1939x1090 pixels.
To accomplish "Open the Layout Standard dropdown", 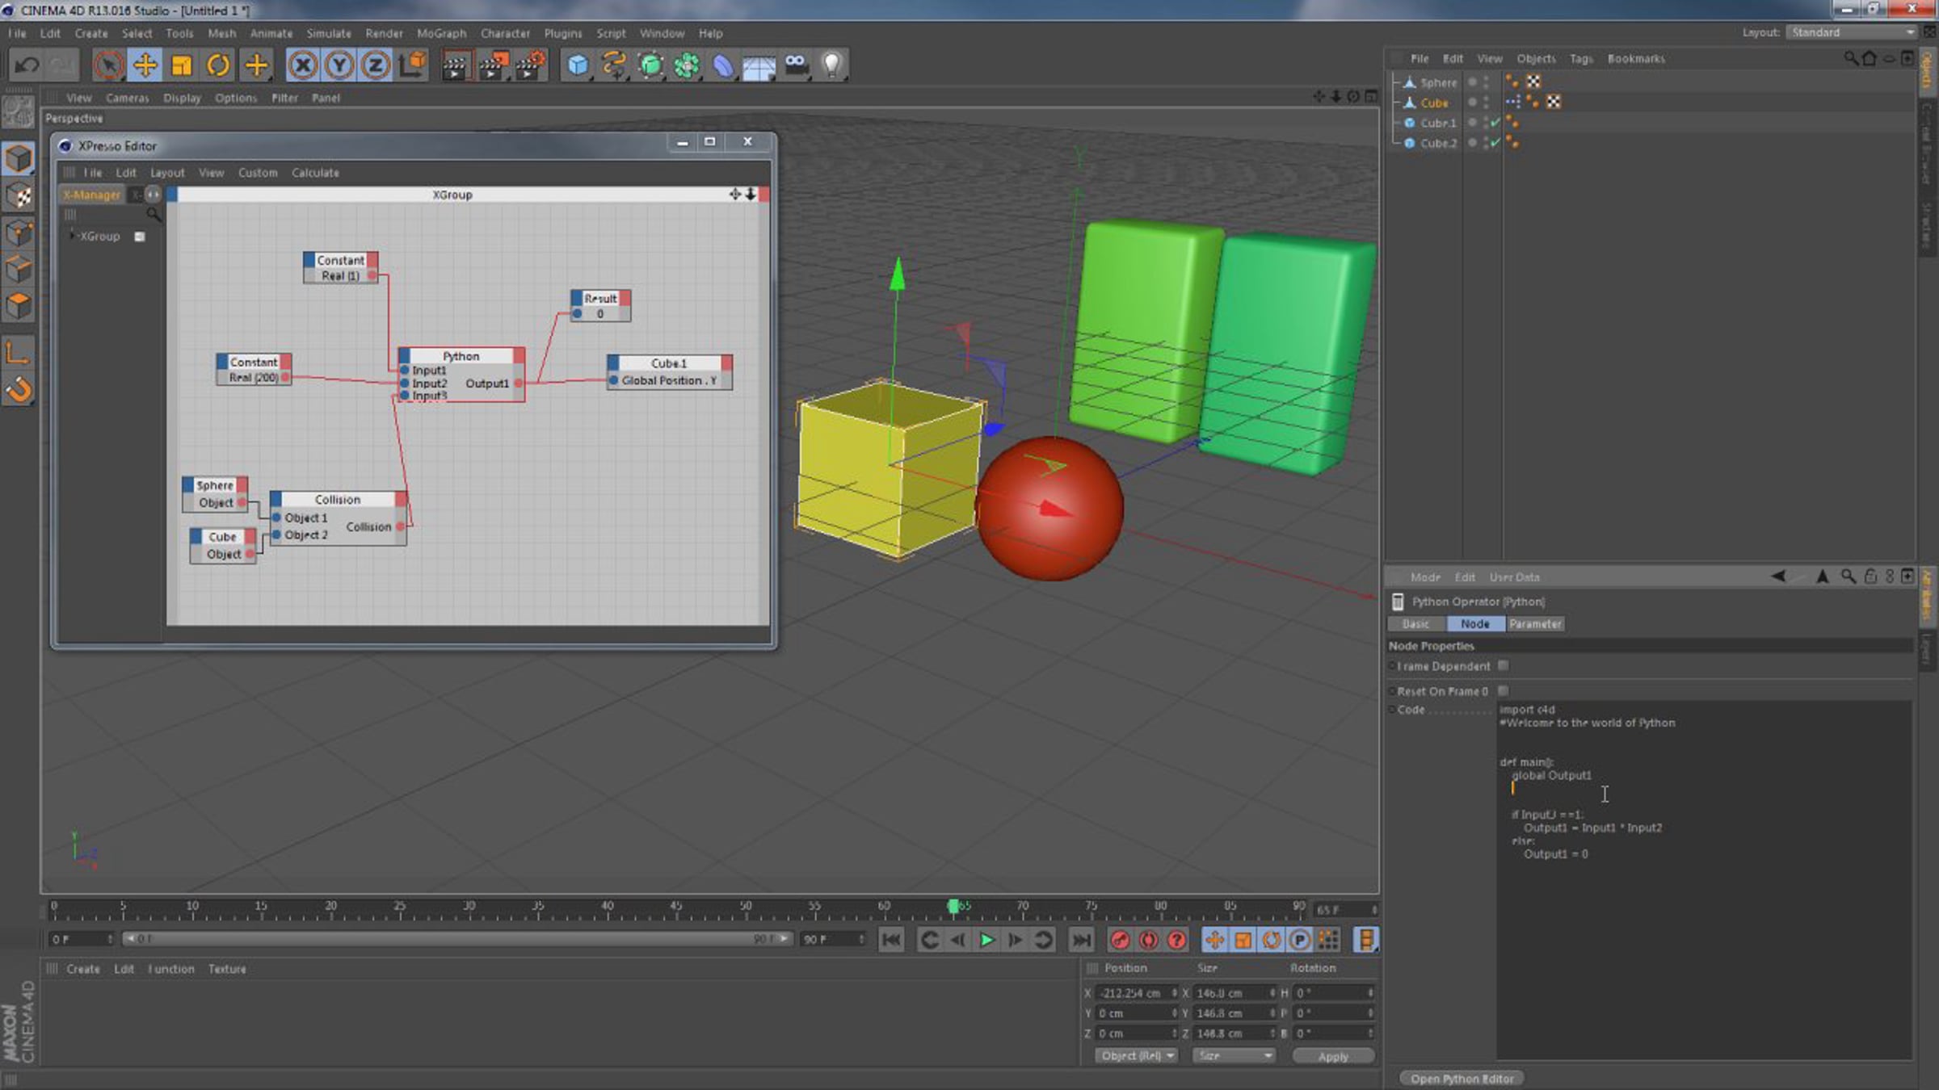I will (1852, 32).
